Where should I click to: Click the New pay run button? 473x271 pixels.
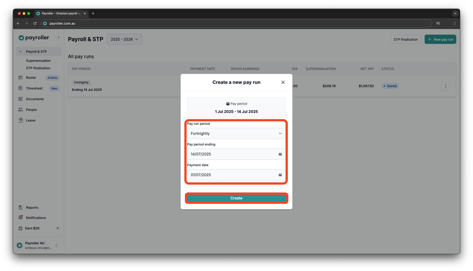(x=440, y=39)
